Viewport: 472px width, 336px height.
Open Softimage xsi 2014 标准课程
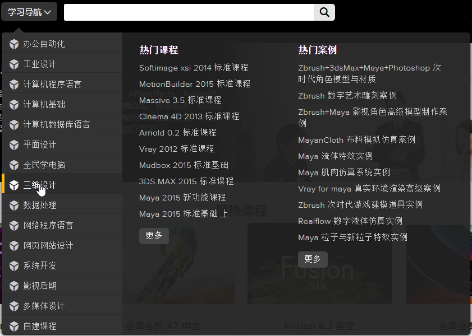pos(194,68)
